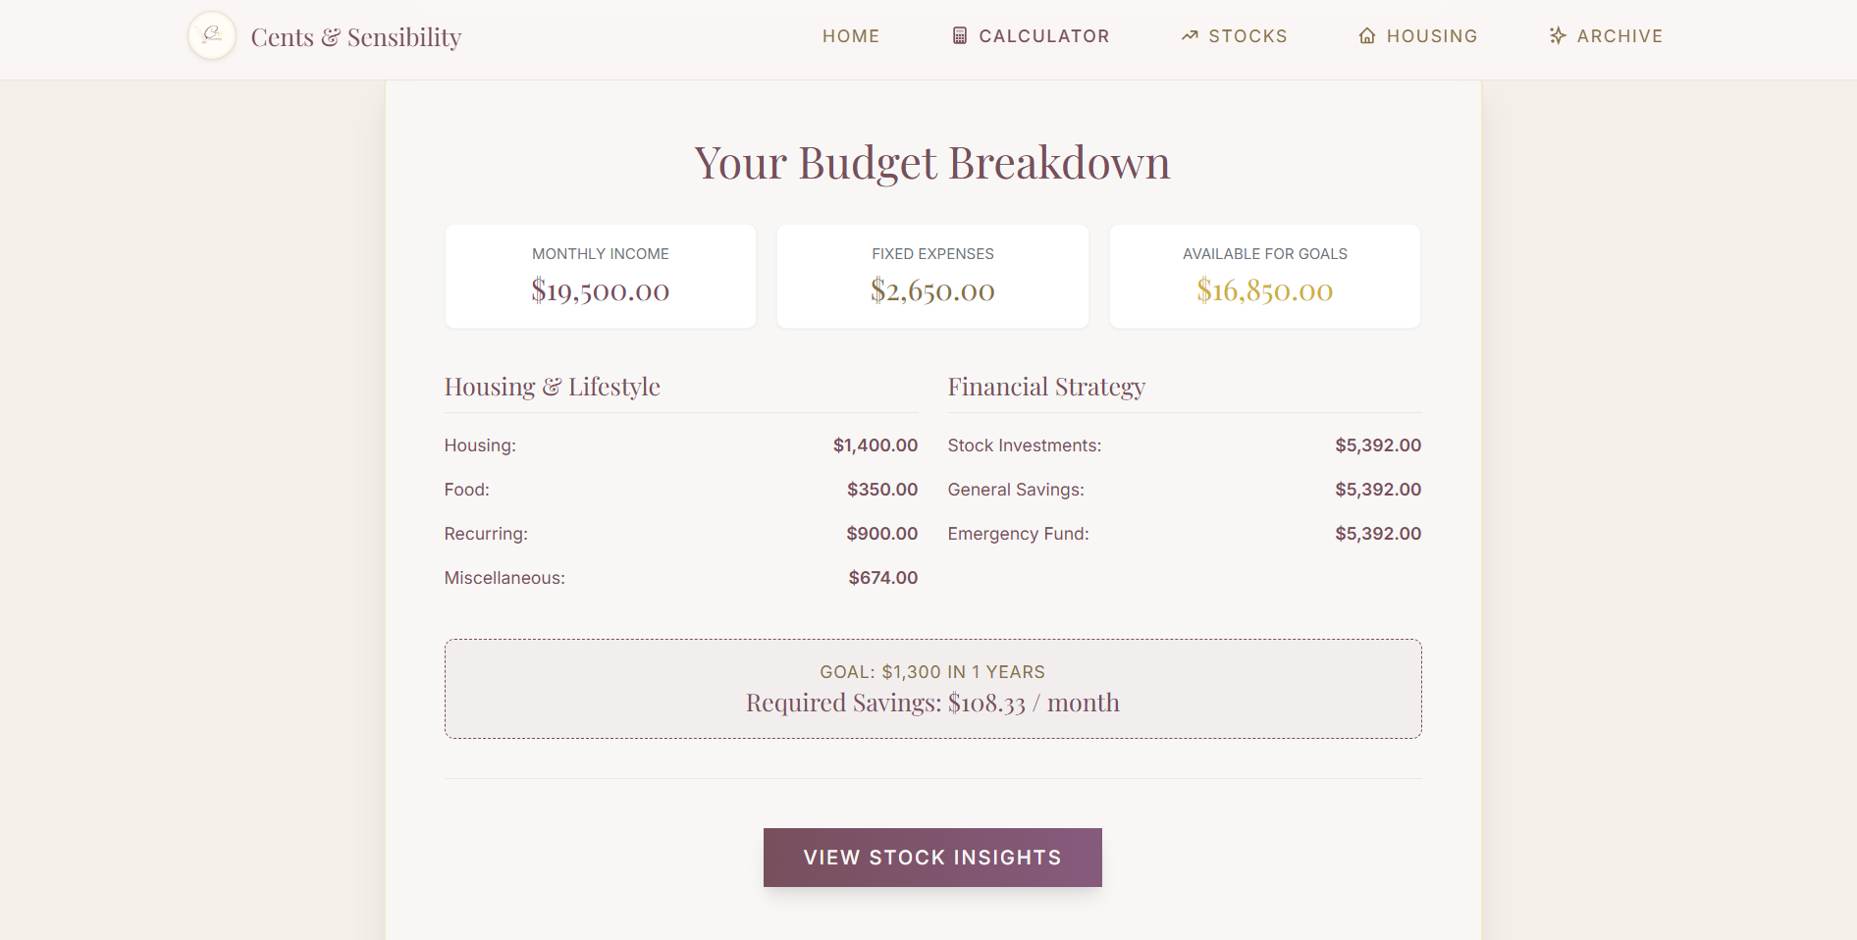Click the Stock Investments amount row
Image resolution: width=1857 pixels, height=940 pixels.
(1183, 445)
